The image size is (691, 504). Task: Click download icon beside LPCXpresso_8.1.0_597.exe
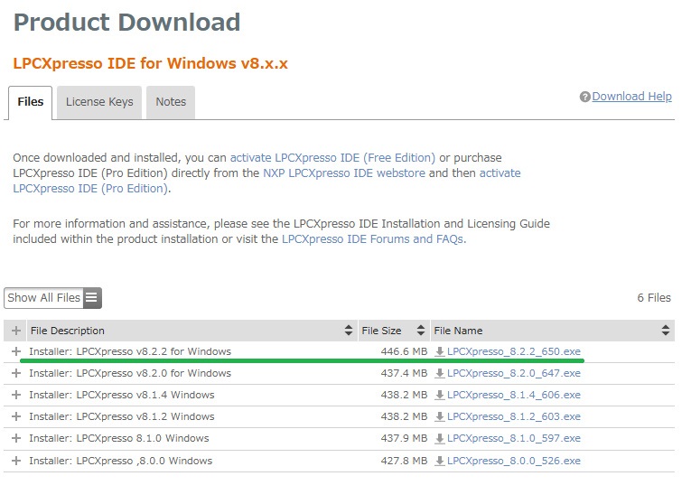point(440,438)
